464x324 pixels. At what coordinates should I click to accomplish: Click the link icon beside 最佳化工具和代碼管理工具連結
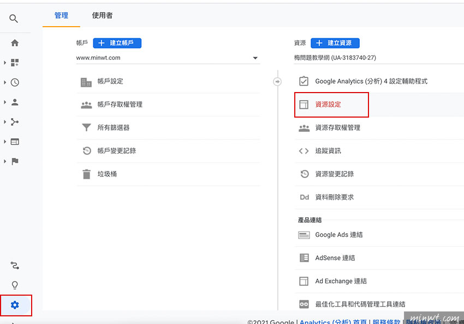(x=304, y=304)
